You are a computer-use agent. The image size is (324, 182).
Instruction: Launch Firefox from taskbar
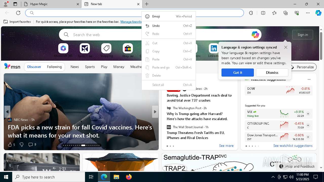[129, 177]
